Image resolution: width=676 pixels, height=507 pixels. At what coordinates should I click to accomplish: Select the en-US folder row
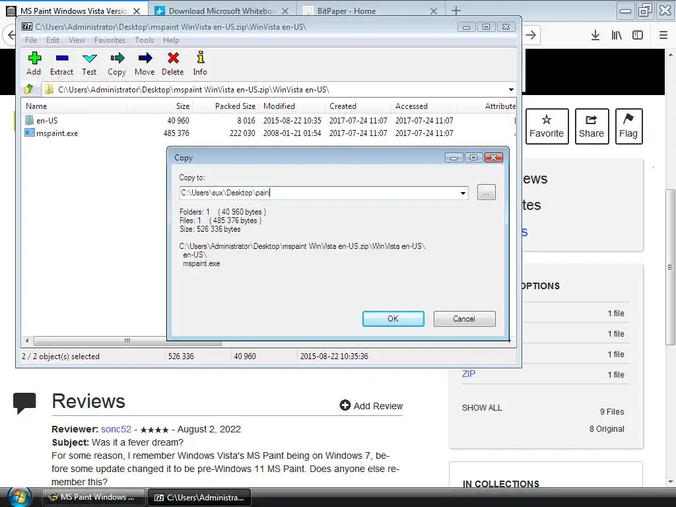pos(269,121)
